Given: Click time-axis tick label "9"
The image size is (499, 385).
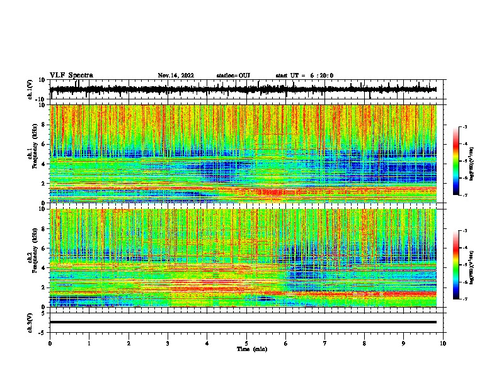Looking at the screenshot, I should pyautogui.click(x=403, y=343).
